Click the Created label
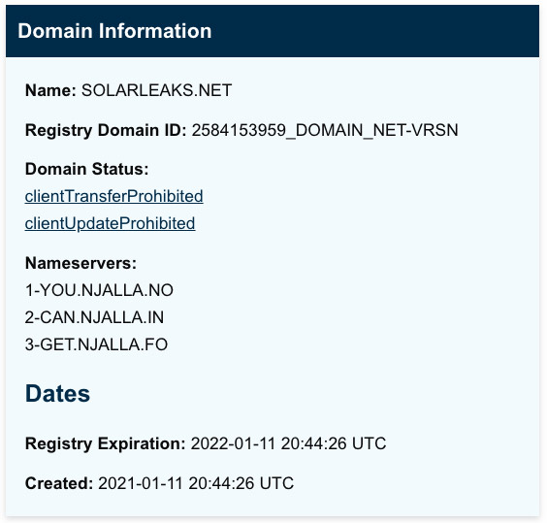547x523 pixels. point(59,483)
